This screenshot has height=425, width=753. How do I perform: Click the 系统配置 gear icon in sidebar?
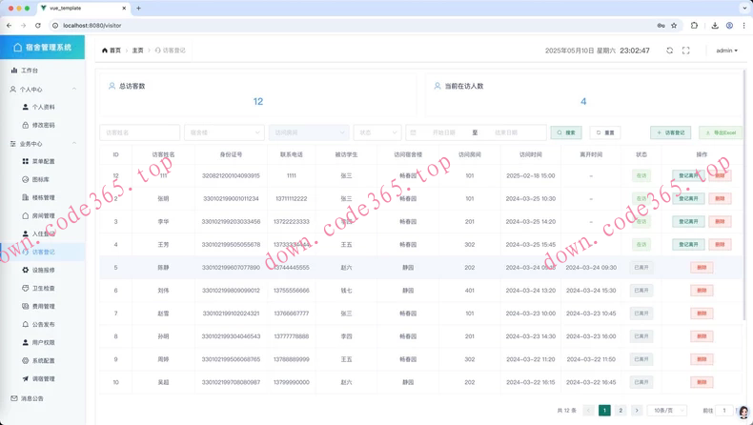[26, 361]
